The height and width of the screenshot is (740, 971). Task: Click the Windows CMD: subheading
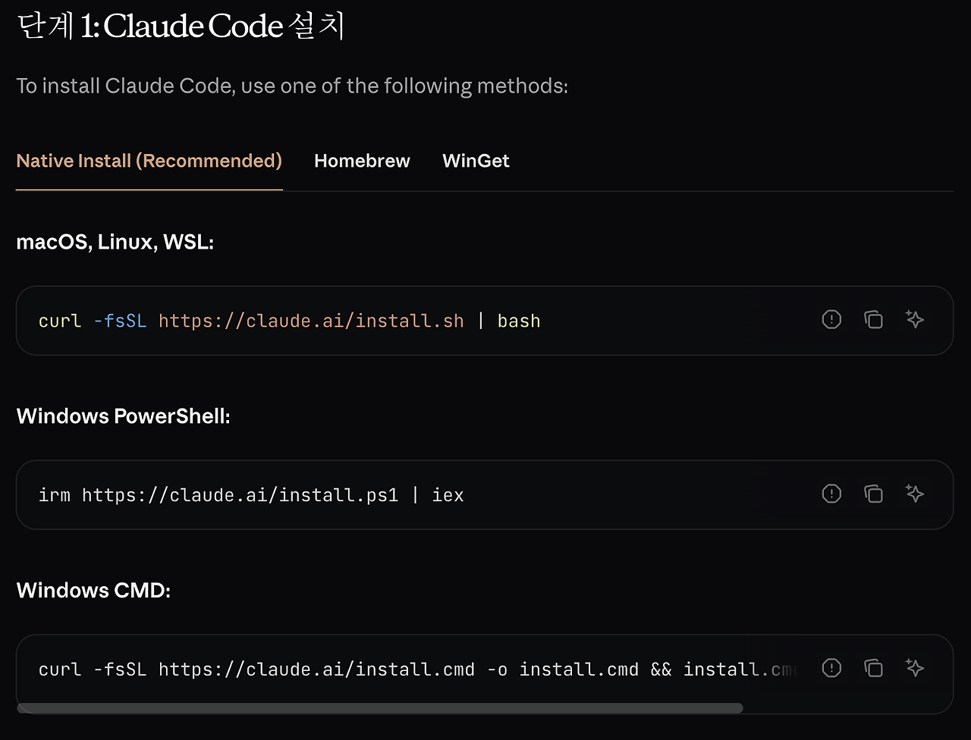pyautogui.click(x=93, y=590)
